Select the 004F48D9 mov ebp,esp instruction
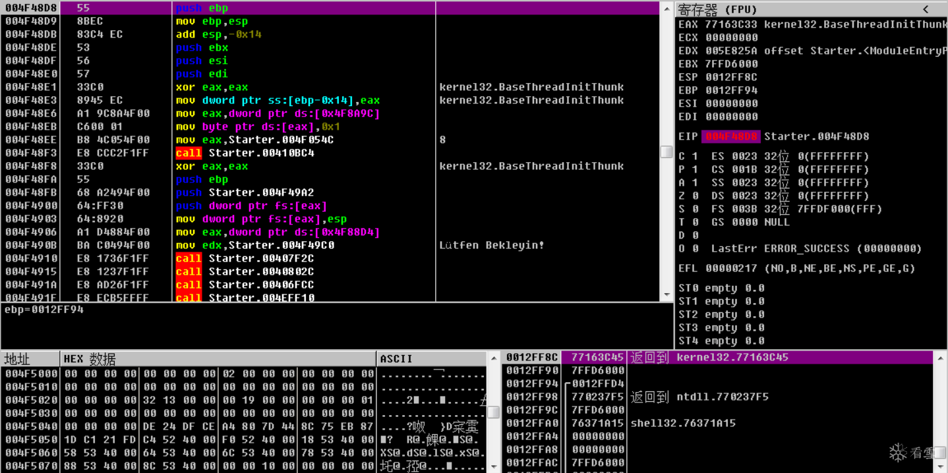 coord(212,21)
